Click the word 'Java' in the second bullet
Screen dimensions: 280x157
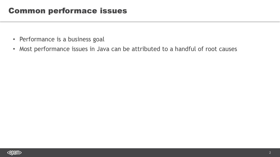pos(103,49)
